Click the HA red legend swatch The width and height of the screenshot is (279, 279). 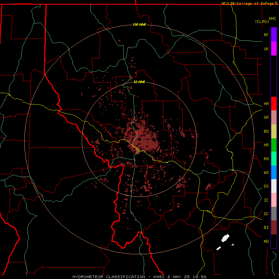pos(274,104)
